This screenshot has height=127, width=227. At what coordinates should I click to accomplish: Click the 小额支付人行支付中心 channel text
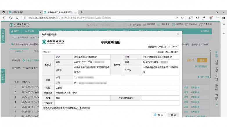coord(66,93)
